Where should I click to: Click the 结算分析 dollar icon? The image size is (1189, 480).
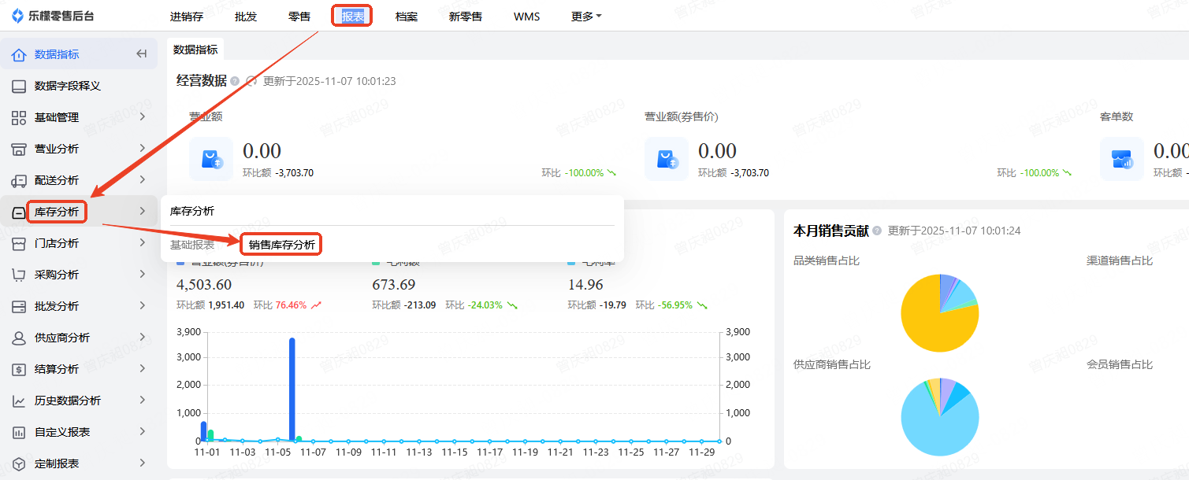pyautogui.click(x=19, y=369)
